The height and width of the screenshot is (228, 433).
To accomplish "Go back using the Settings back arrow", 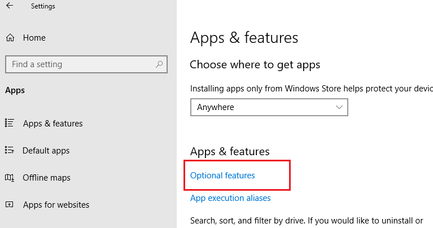I will pos(10,6).
